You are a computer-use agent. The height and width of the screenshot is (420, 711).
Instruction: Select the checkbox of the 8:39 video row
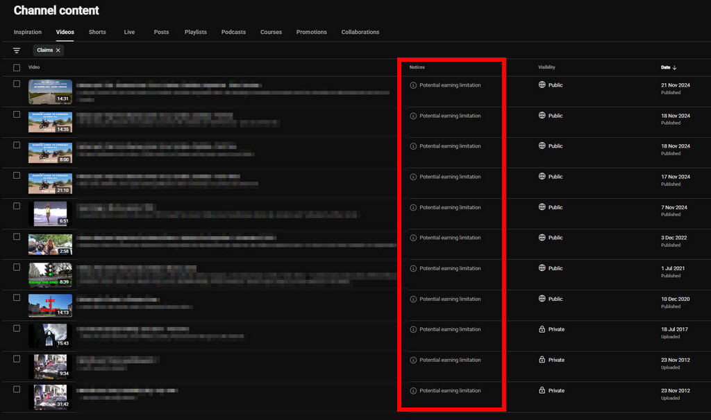pos(17,267)
